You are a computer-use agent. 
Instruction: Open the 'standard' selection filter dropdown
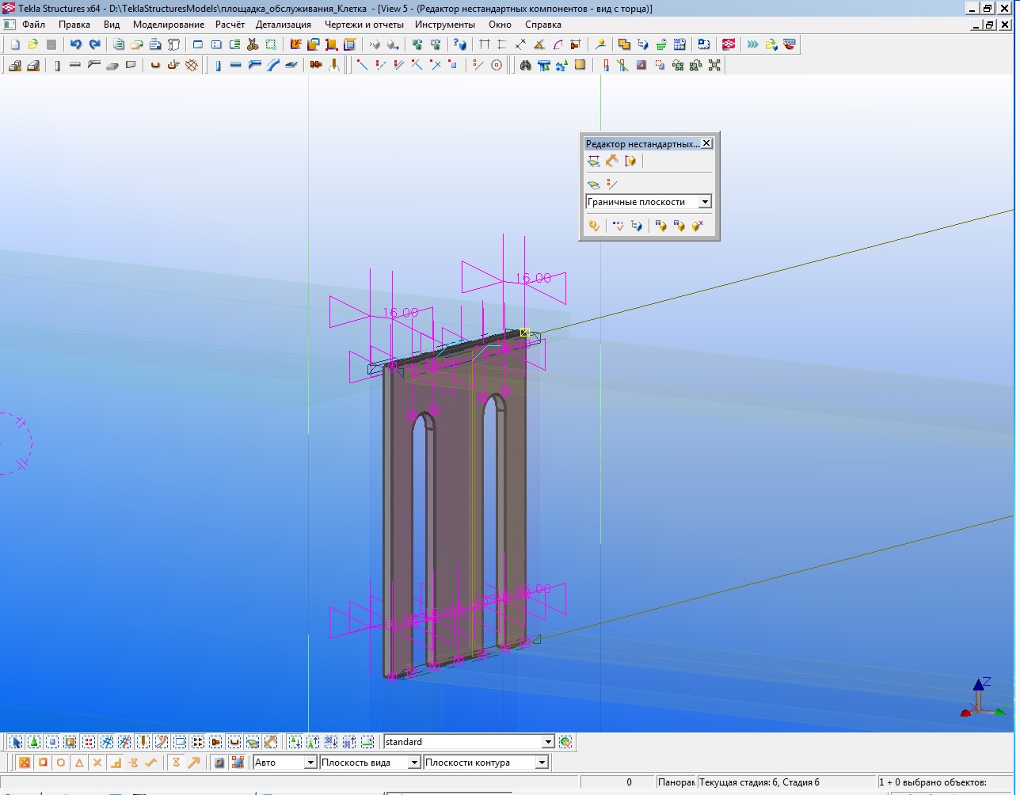(x=547, y=743)
